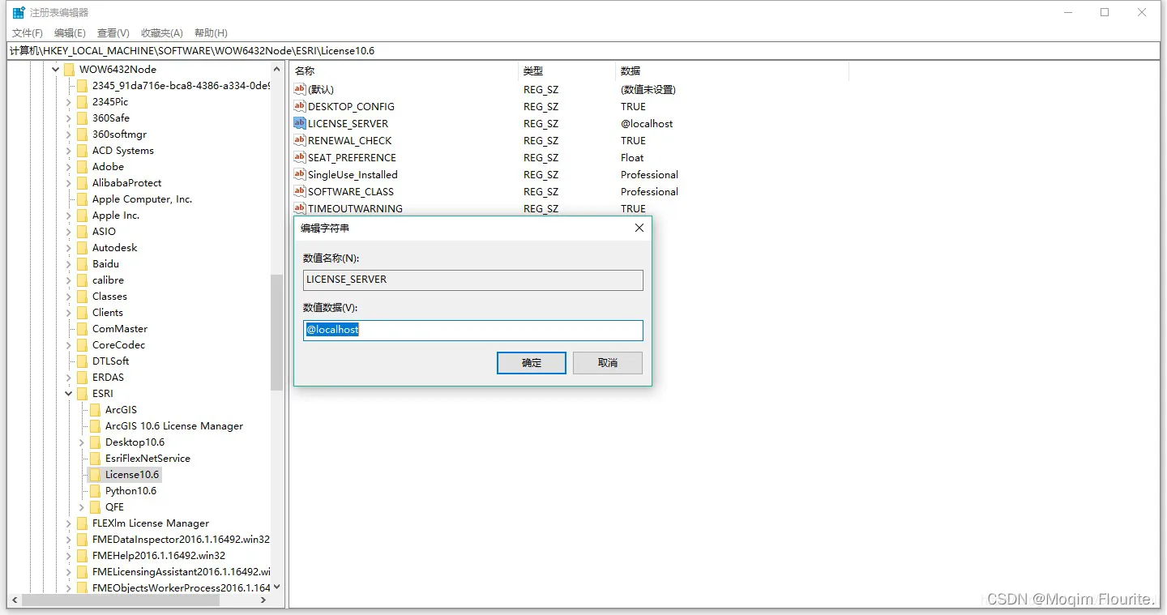This screenshot has width=1167, height=615.
Task: Expand the Classes tree node
Action: pos(69,297)
